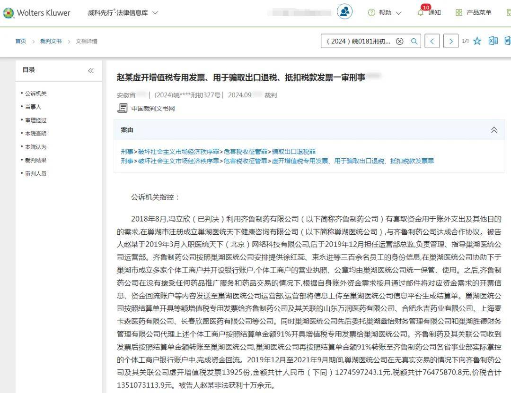Image resolution: width=511 pixels, height=393 pixels.
Task: Open 裁判文书 breadcrumb link
Action: pyautogui.click(x=51, y=41)
